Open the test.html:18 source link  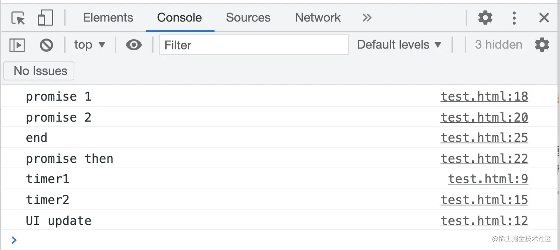[484, 97]
